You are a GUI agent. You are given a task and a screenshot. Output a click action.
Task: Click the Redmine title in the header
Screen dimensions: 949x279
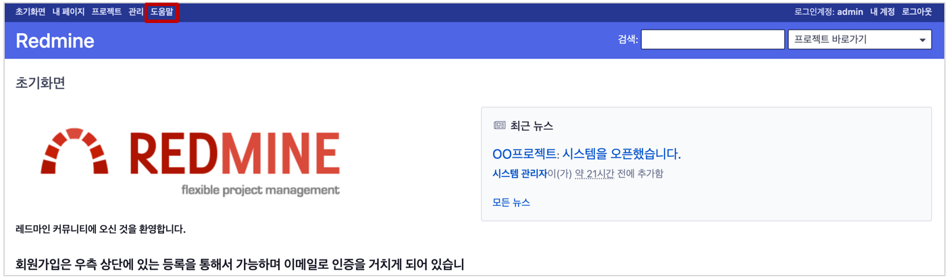[x=55, y=41]
